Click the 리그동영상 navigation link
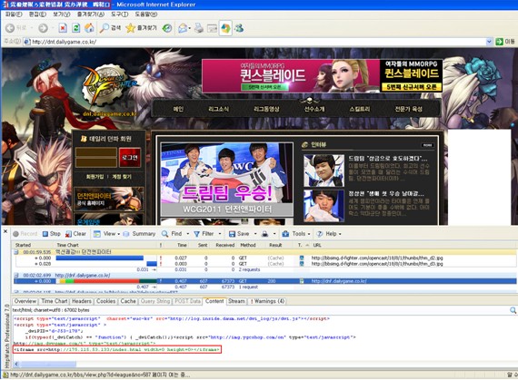 click(x=266, y=109)
